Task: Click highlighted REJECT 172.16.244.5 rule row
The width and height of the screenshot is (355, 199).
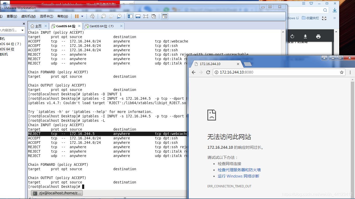Action: [108, 134]
